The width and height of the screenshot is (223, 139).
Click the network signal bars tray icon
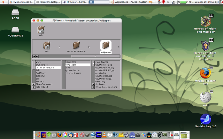pos(173,2)
